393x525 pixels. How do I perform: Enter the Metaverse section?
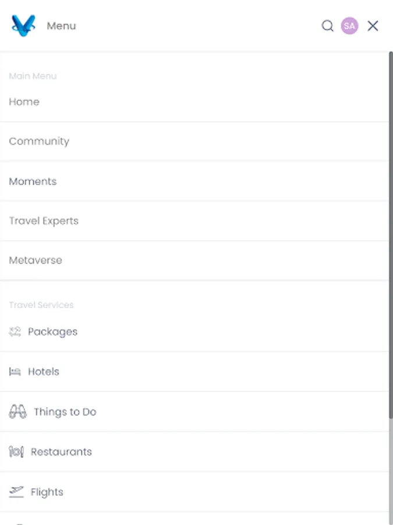pyautogui.click(x=36, y=260)
